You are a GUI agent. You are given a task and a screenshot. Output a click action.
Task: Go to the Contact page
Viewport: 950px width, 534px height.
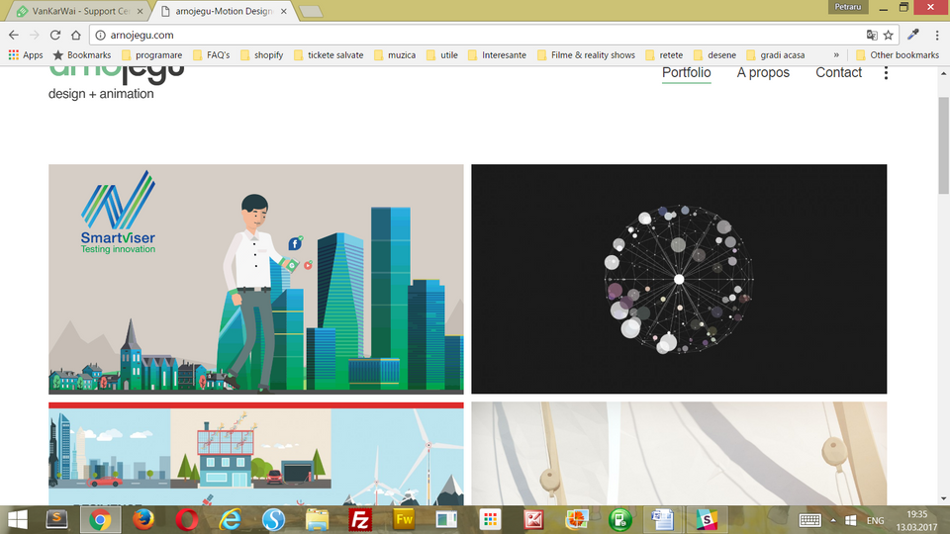(x=838, y=73)
